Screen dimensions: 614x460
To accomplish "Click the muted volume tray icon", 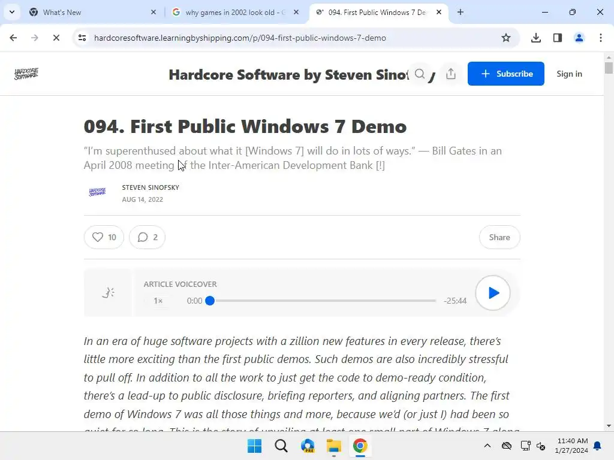I will coord(541,446).
